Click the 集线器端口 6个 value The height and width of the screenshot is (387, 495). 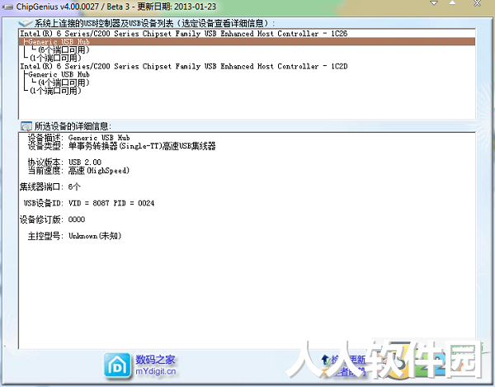coord(74,186)
